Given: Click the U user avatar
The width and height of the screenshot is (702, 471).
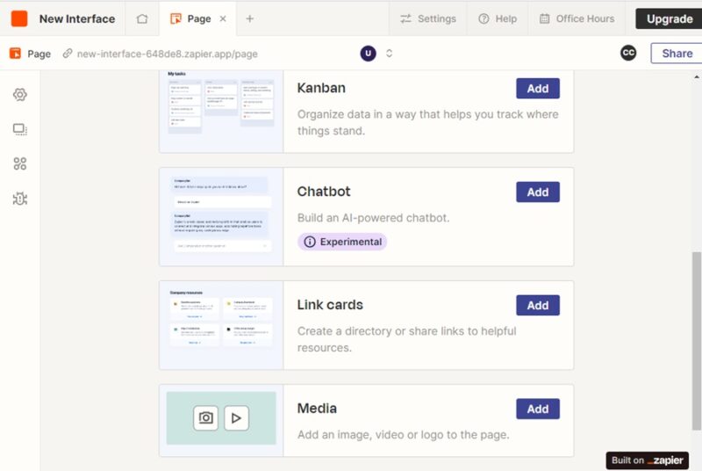Looking at the screenshot, I should (368, 54).
